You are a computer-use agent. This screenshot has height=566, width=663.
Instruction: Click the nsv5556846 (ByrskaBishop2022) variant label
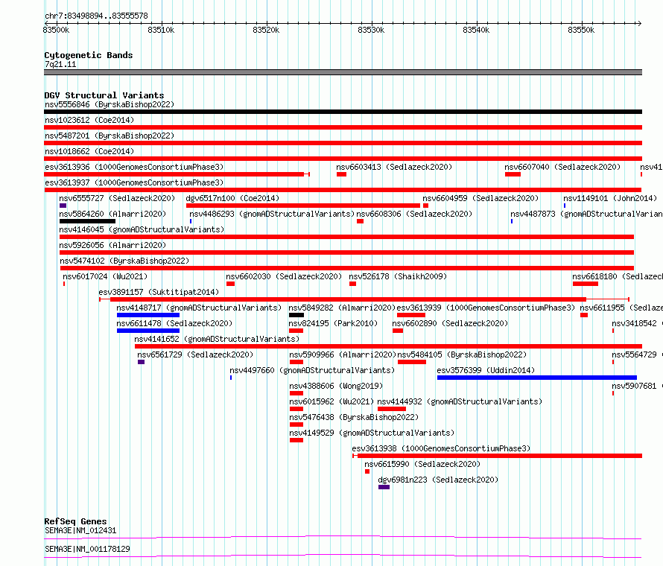pos(110,104)
